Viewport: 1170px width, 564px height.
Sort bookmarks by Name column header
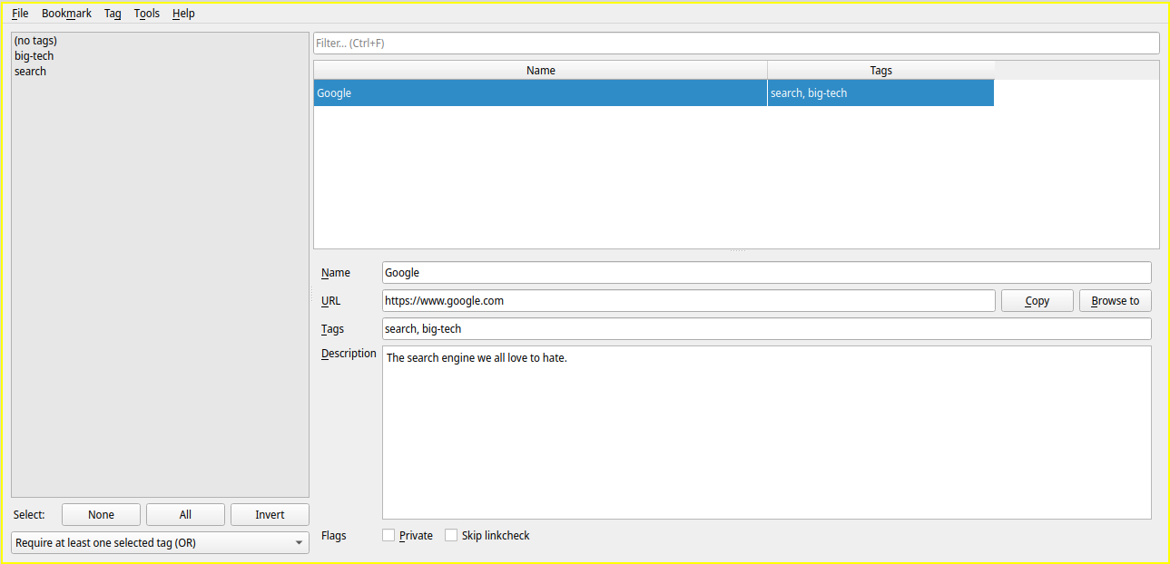[540, 70]
